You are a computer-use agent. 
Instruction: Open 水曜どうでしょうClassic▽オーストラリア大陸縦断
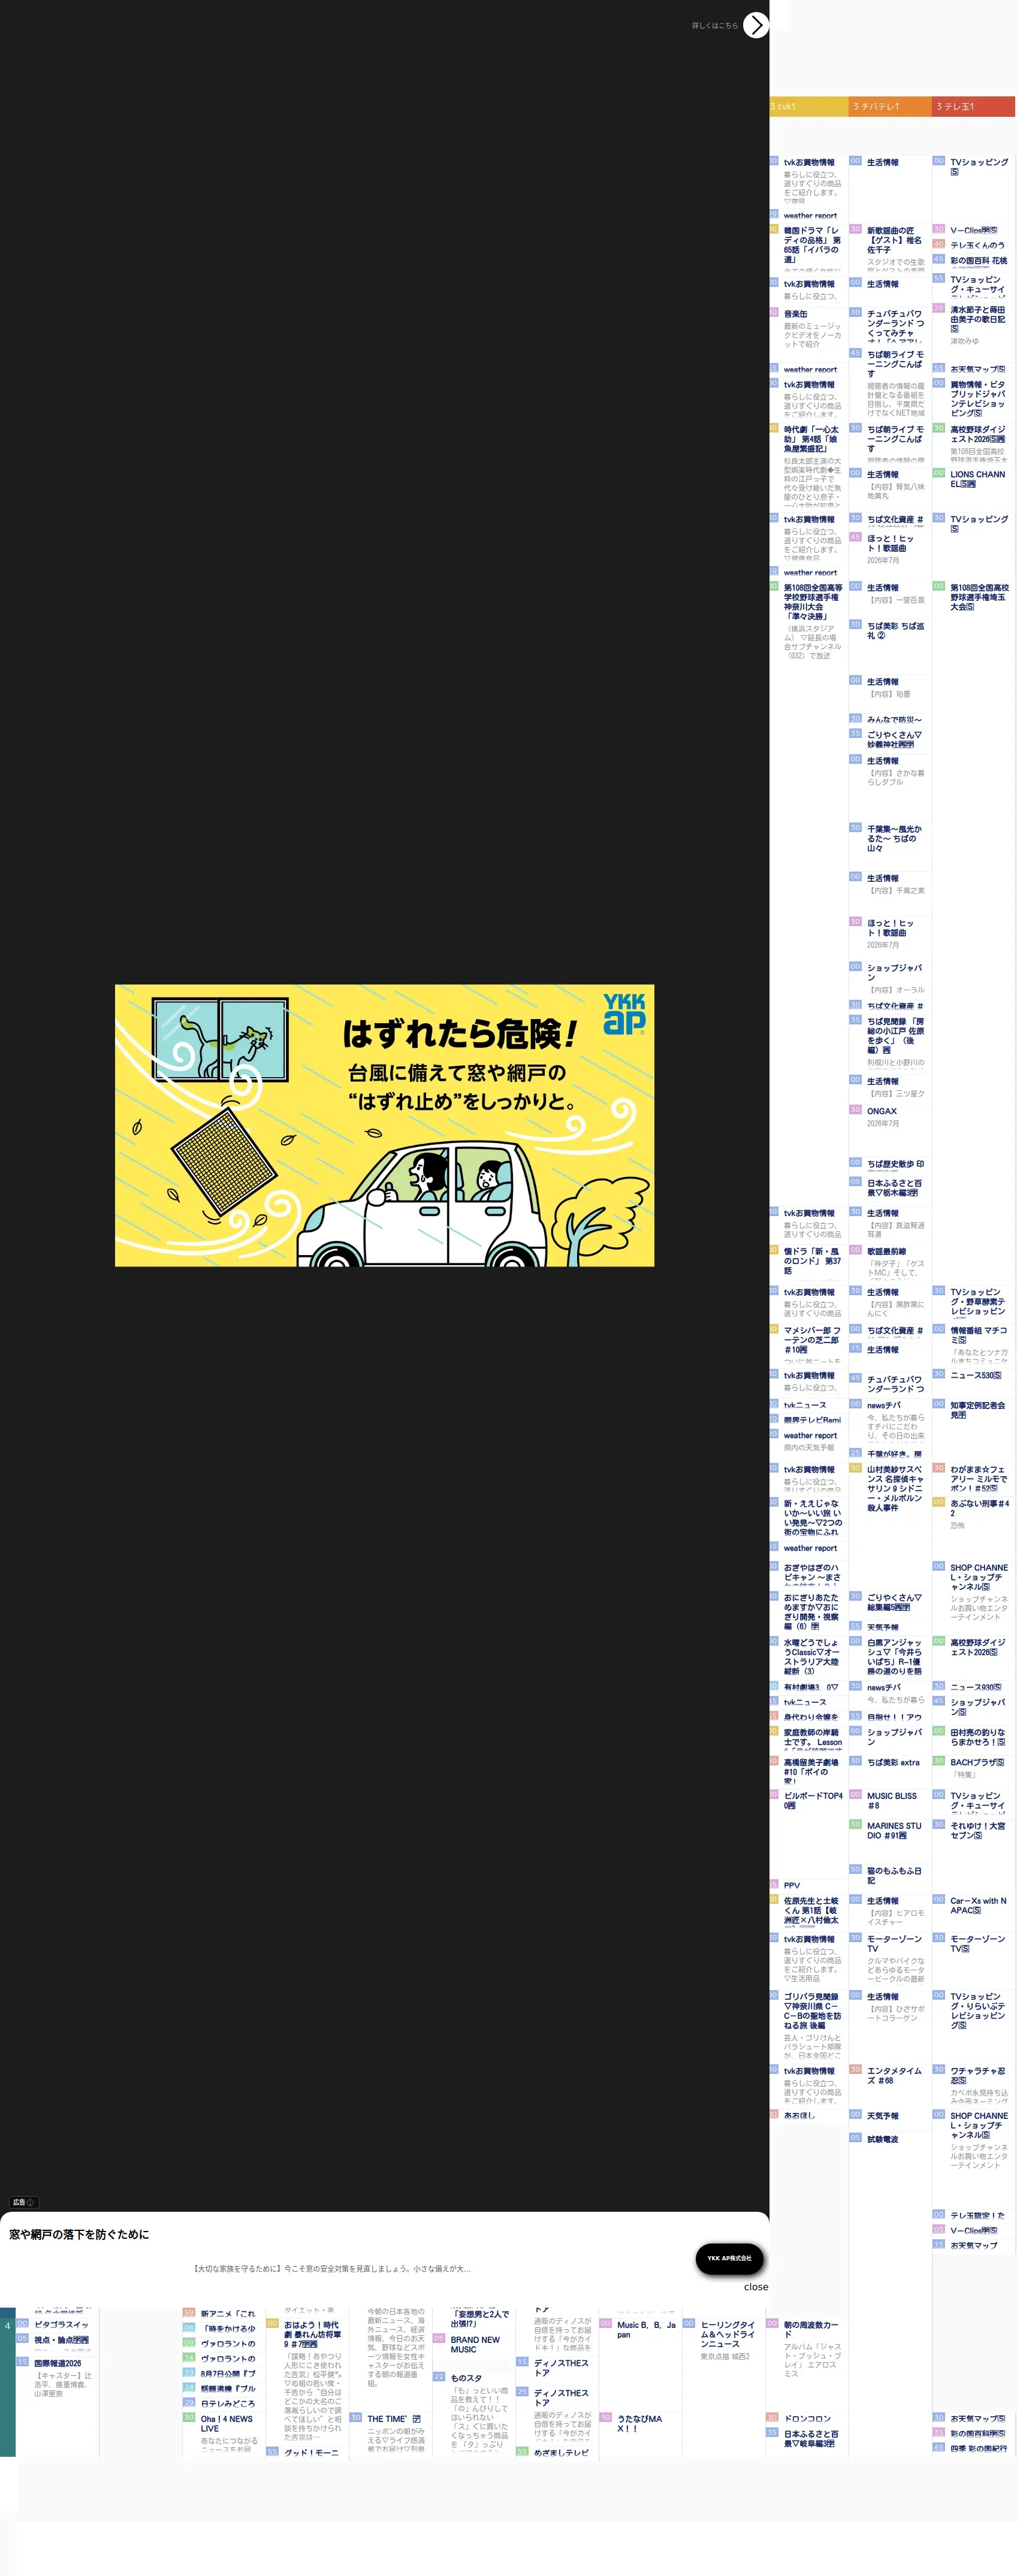click(811, 1656)
